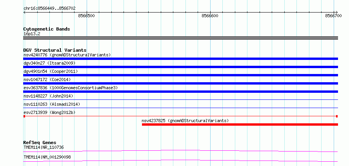Open variant dgv4901n54 (Cooper2011) label
This screenshot has height=166, width=349.
coord(51,71)
